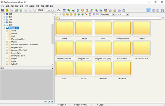This screenshot has width=165, height=106.
Task: Switch to thumbnails view style icon
Action: [90, 14]
